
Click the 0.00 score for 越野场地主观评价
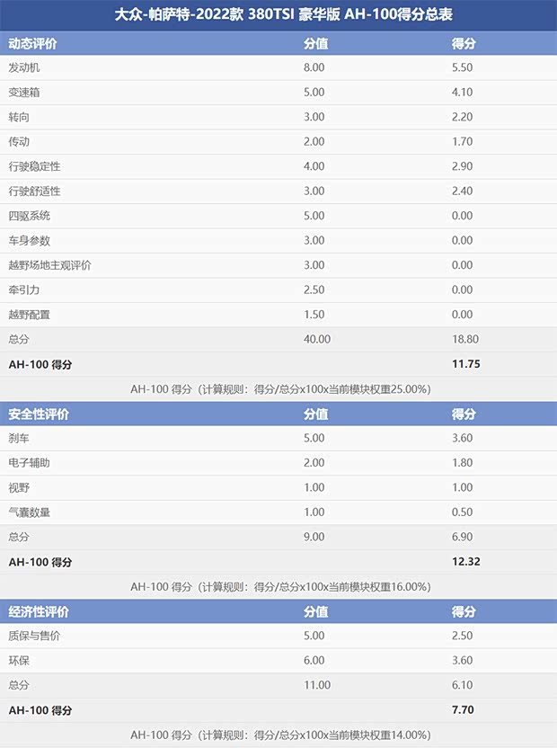point(462,265)
